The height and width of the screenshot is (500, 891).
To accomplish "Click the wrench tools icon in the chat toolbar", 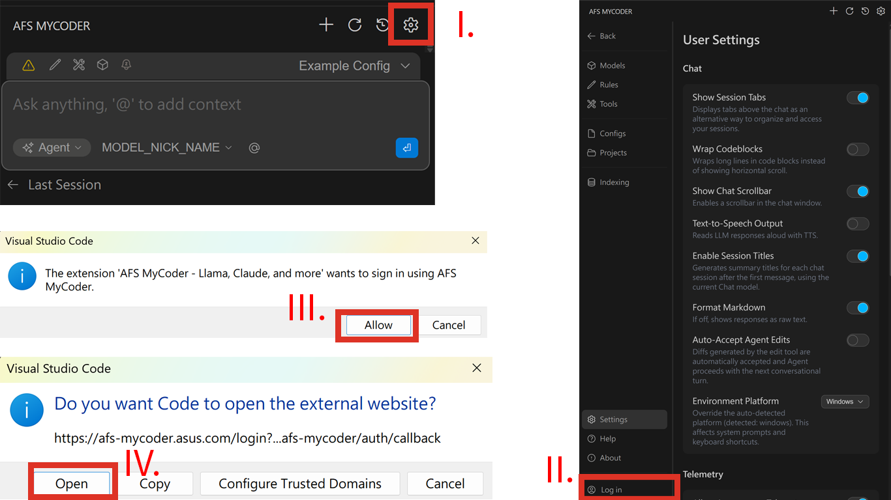I will [x=79, y=64].
